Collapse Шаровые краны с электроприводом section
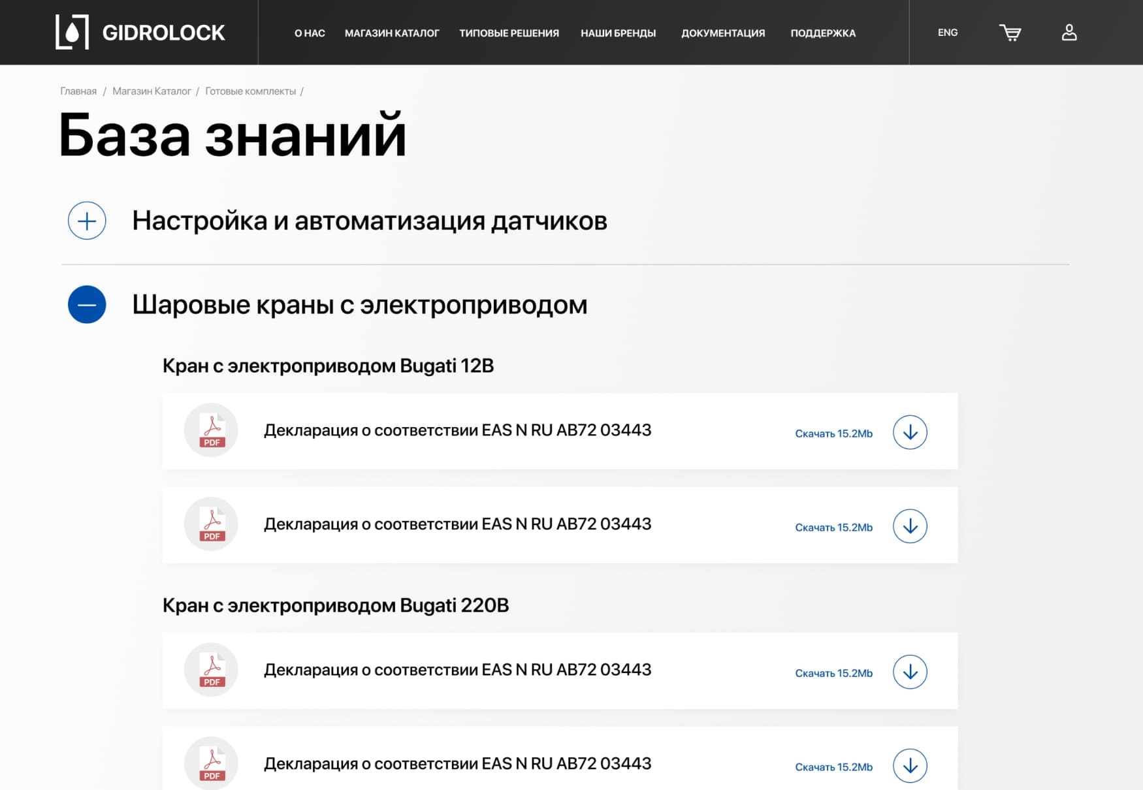The image size is (1143, 790). pos(87,304)
